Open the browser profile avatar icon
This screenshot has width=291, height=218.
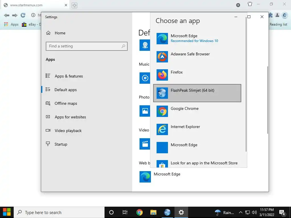coord(277,15)
